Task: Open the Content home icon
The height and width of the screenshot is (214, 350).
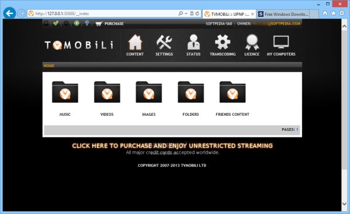Action: pyautogui.click(x=135, y=42)
